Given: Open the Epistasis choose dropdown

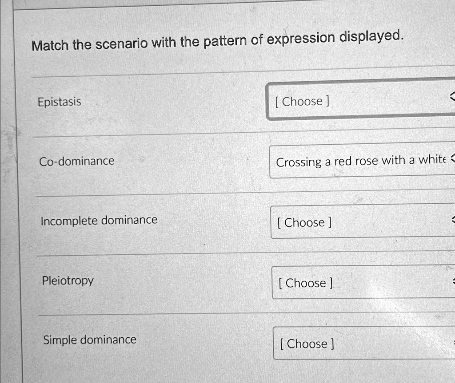Looking at the screenshot, I should click(361, 99).
